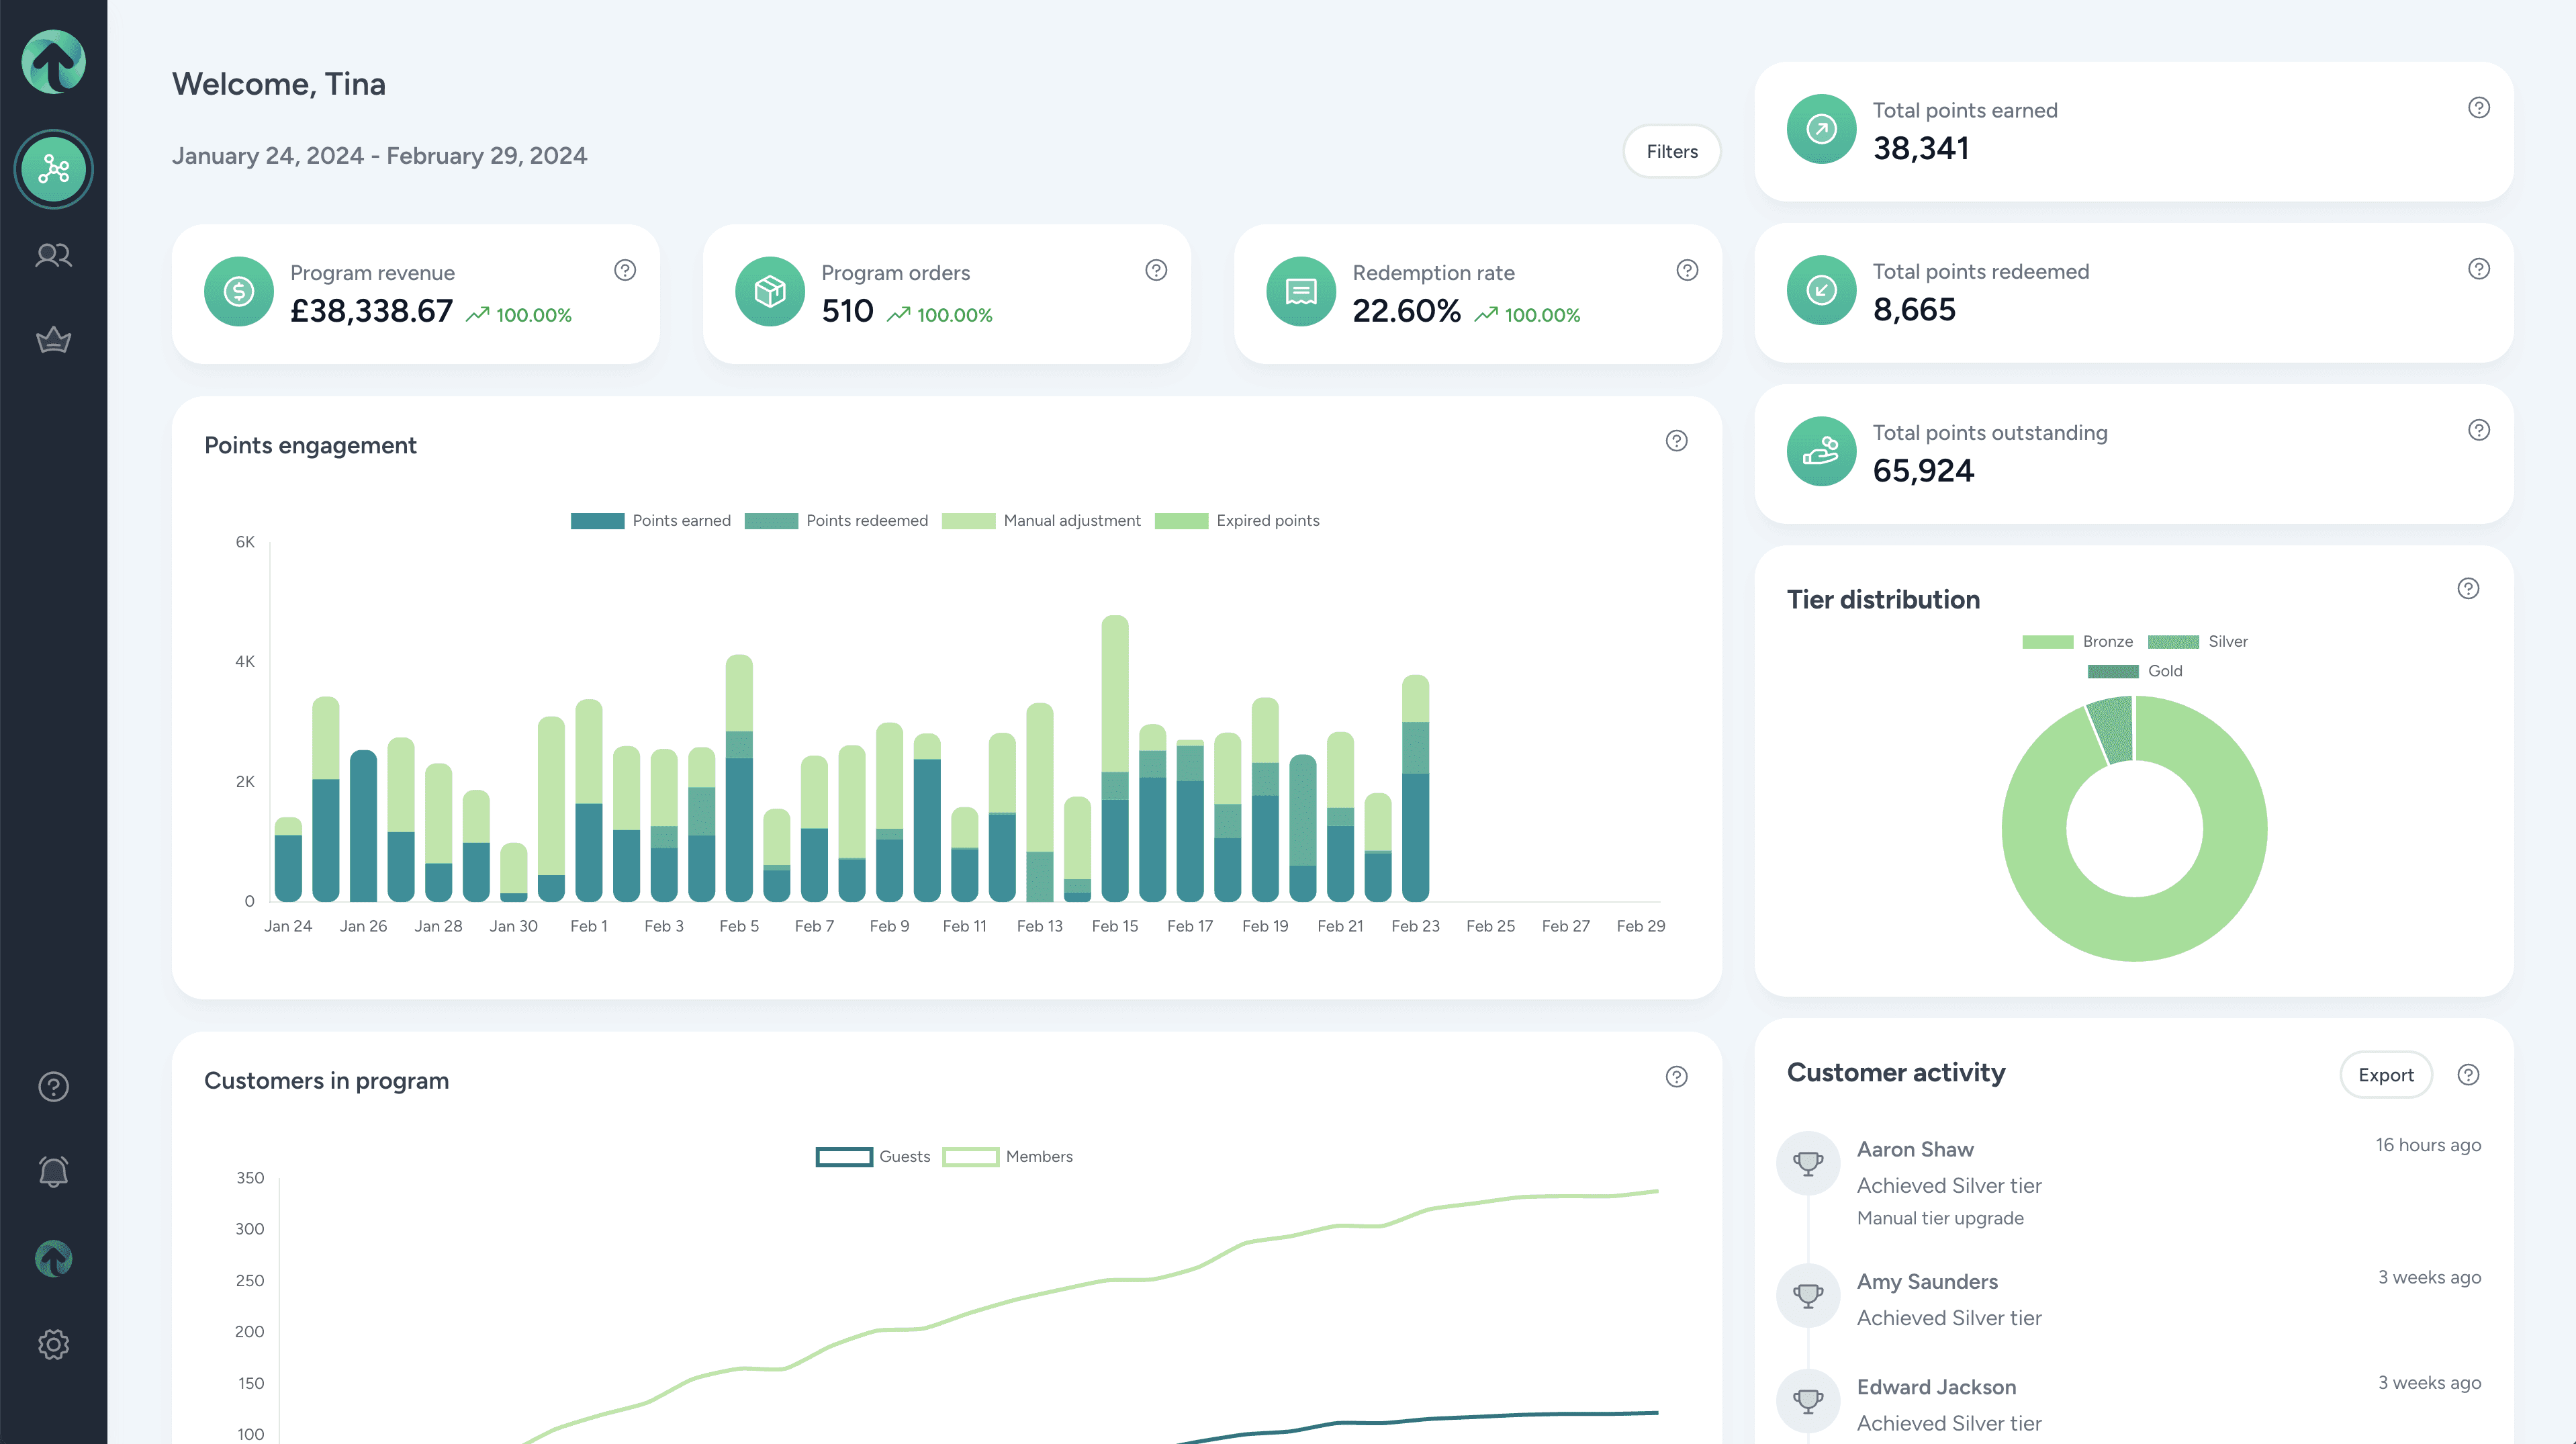
Task: Toggle Guests line in legend
Action: pos(873,1157)
